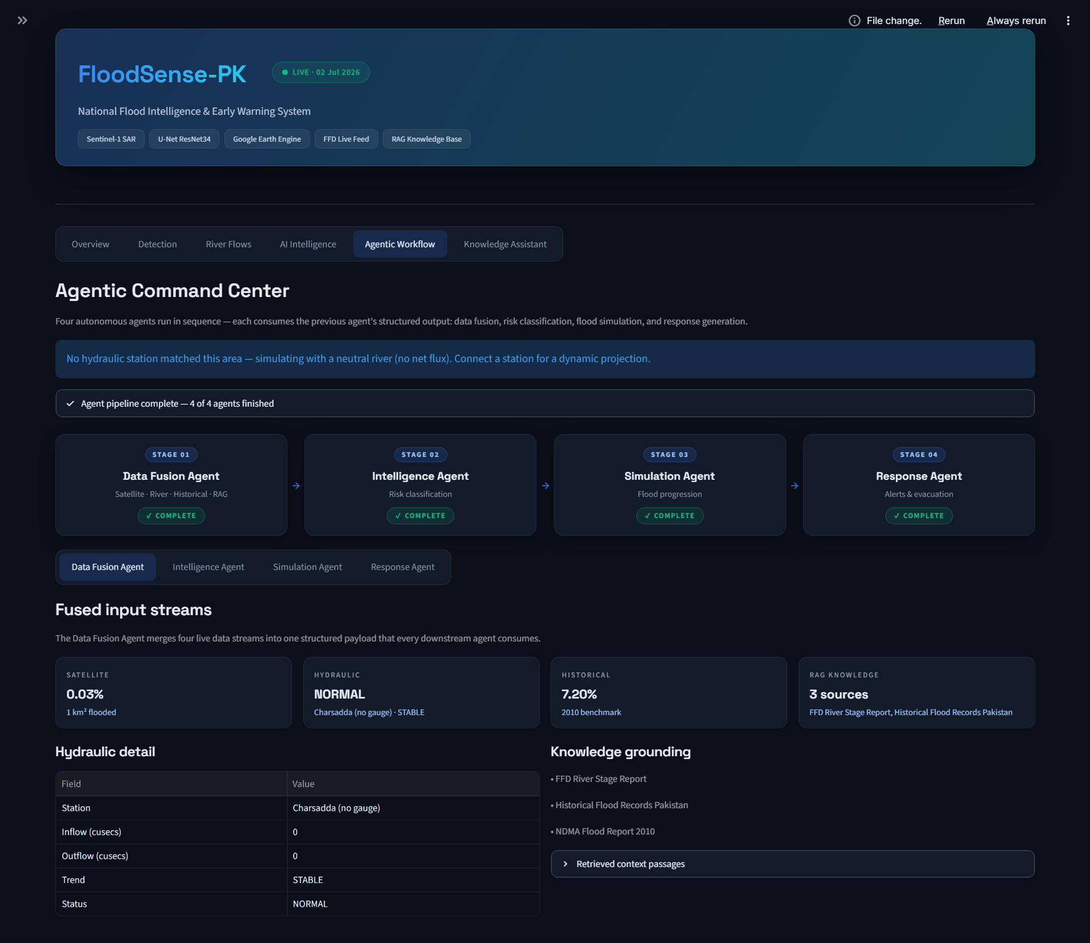Click FFD River Stage Report bullet
Image resolution: width=1090 pixels, height=943 pixels.
click(x=599, y=779)
